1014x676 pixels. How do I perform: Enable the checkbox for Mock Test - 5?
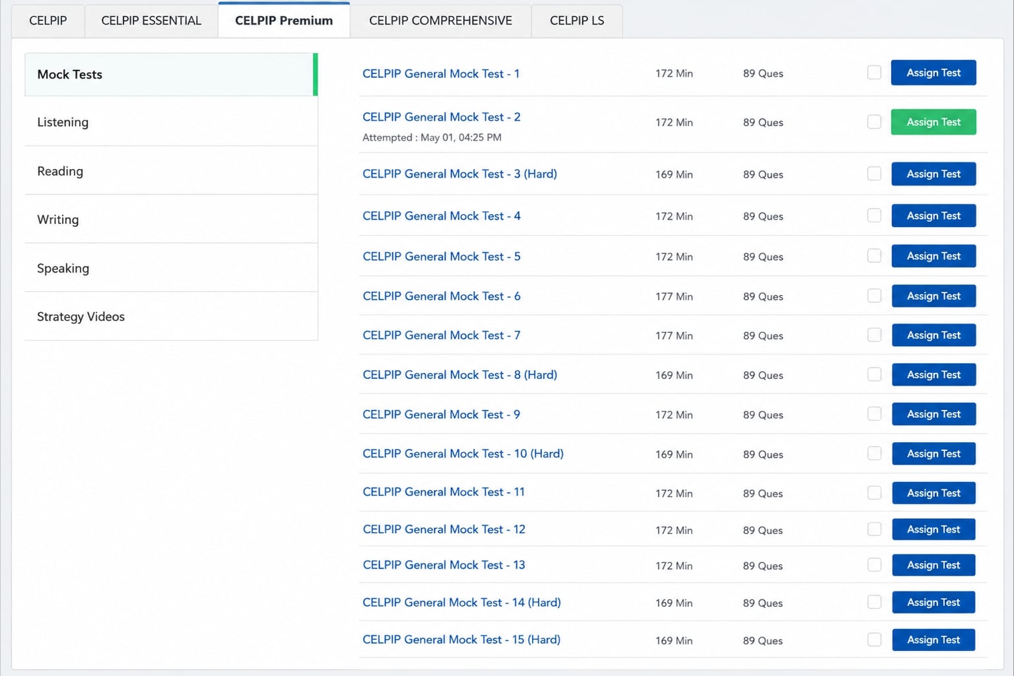coord(874,255)
